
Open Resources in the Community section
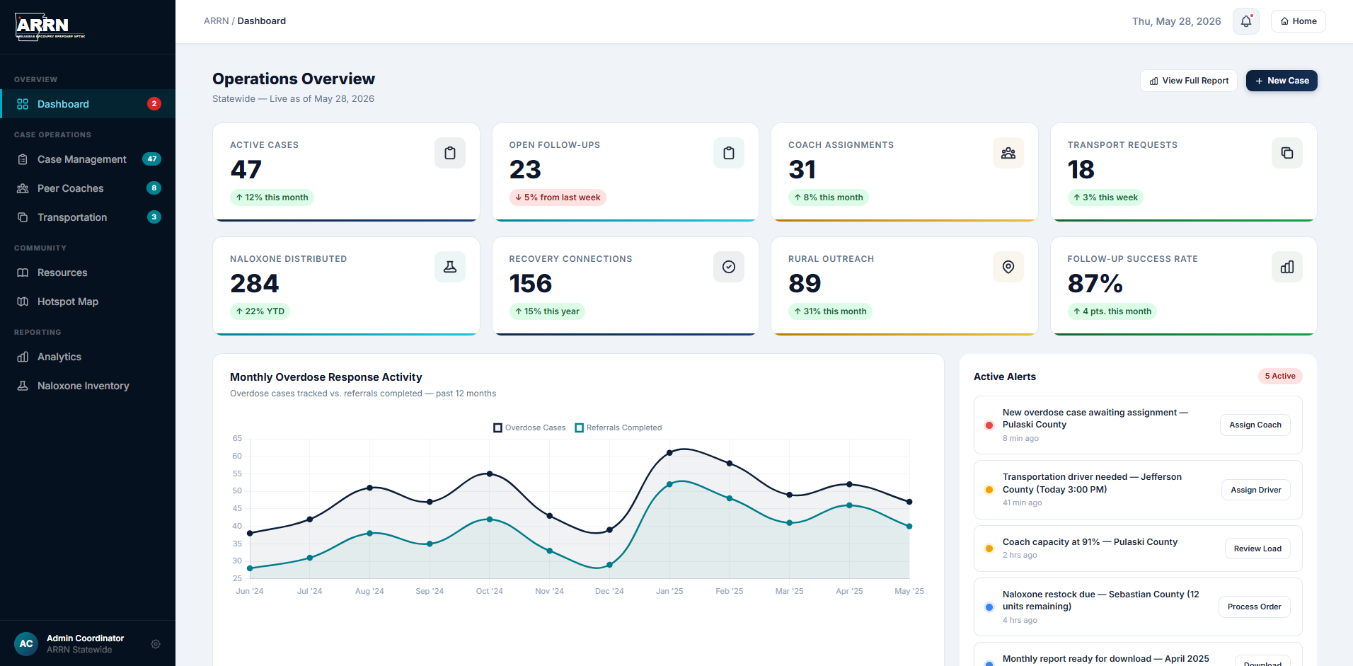pyautogui.click(x=88, y=272)
